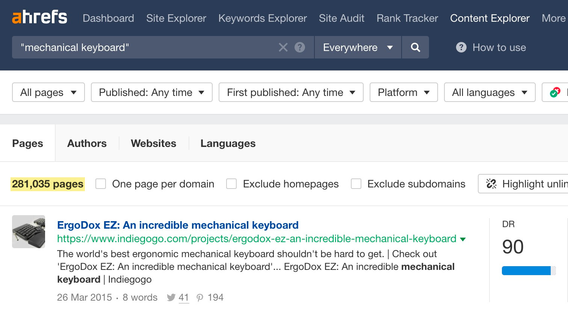The height and width of the screenshot is (310, 568).
Task: Open ErgoDox EZ result title link
Action: click(x=178, y=225)
